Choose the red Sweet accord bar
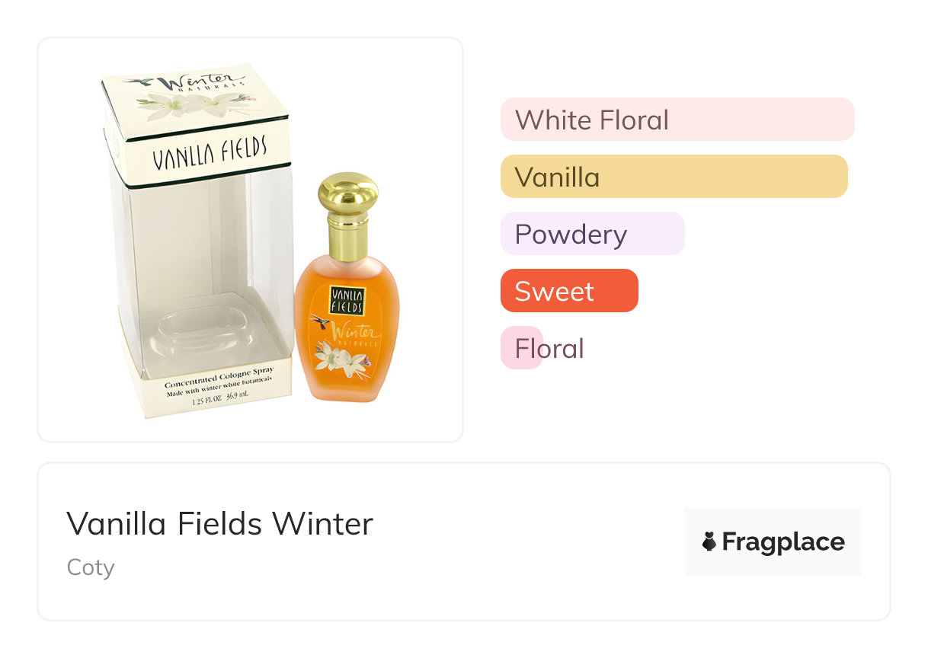928x658 pixels. click(x=568, y=291)
